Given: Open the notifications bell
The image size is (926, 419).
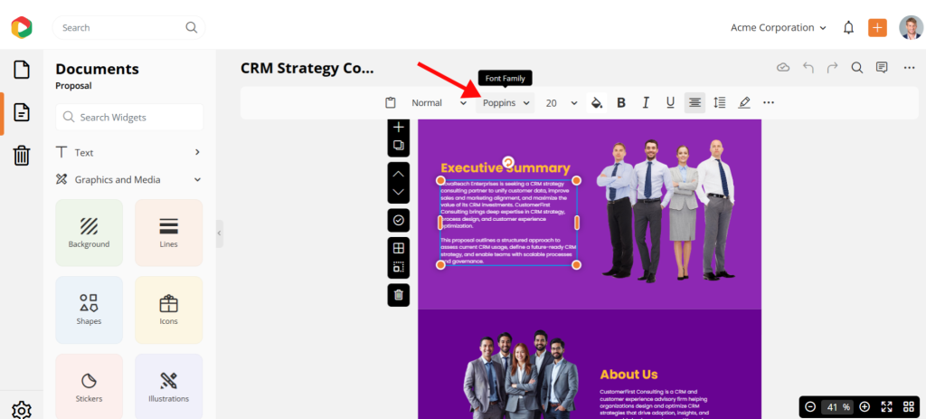Looking at the screenshot, I should click(x=848, y=28).
